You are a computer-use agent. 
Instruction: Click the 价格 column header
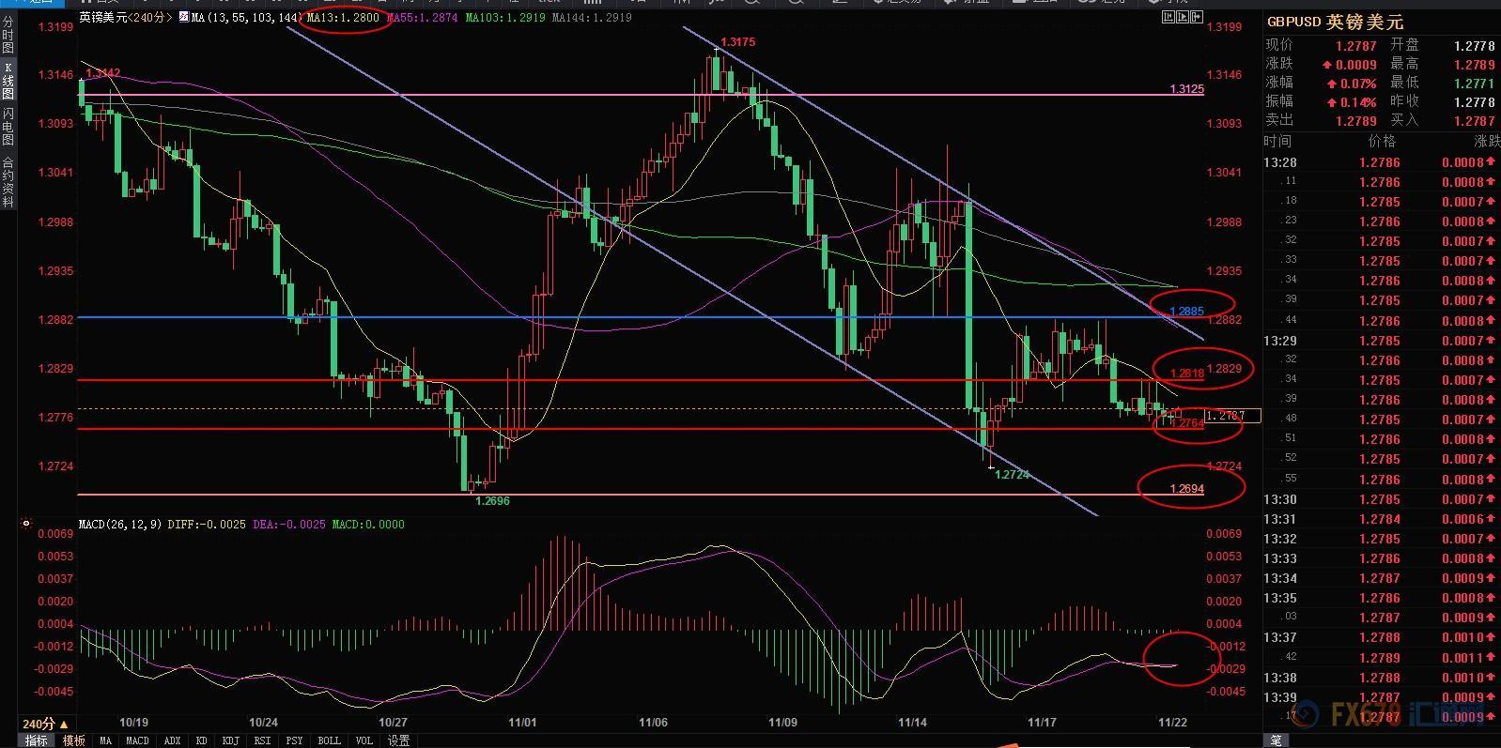tap(1382, 141)
